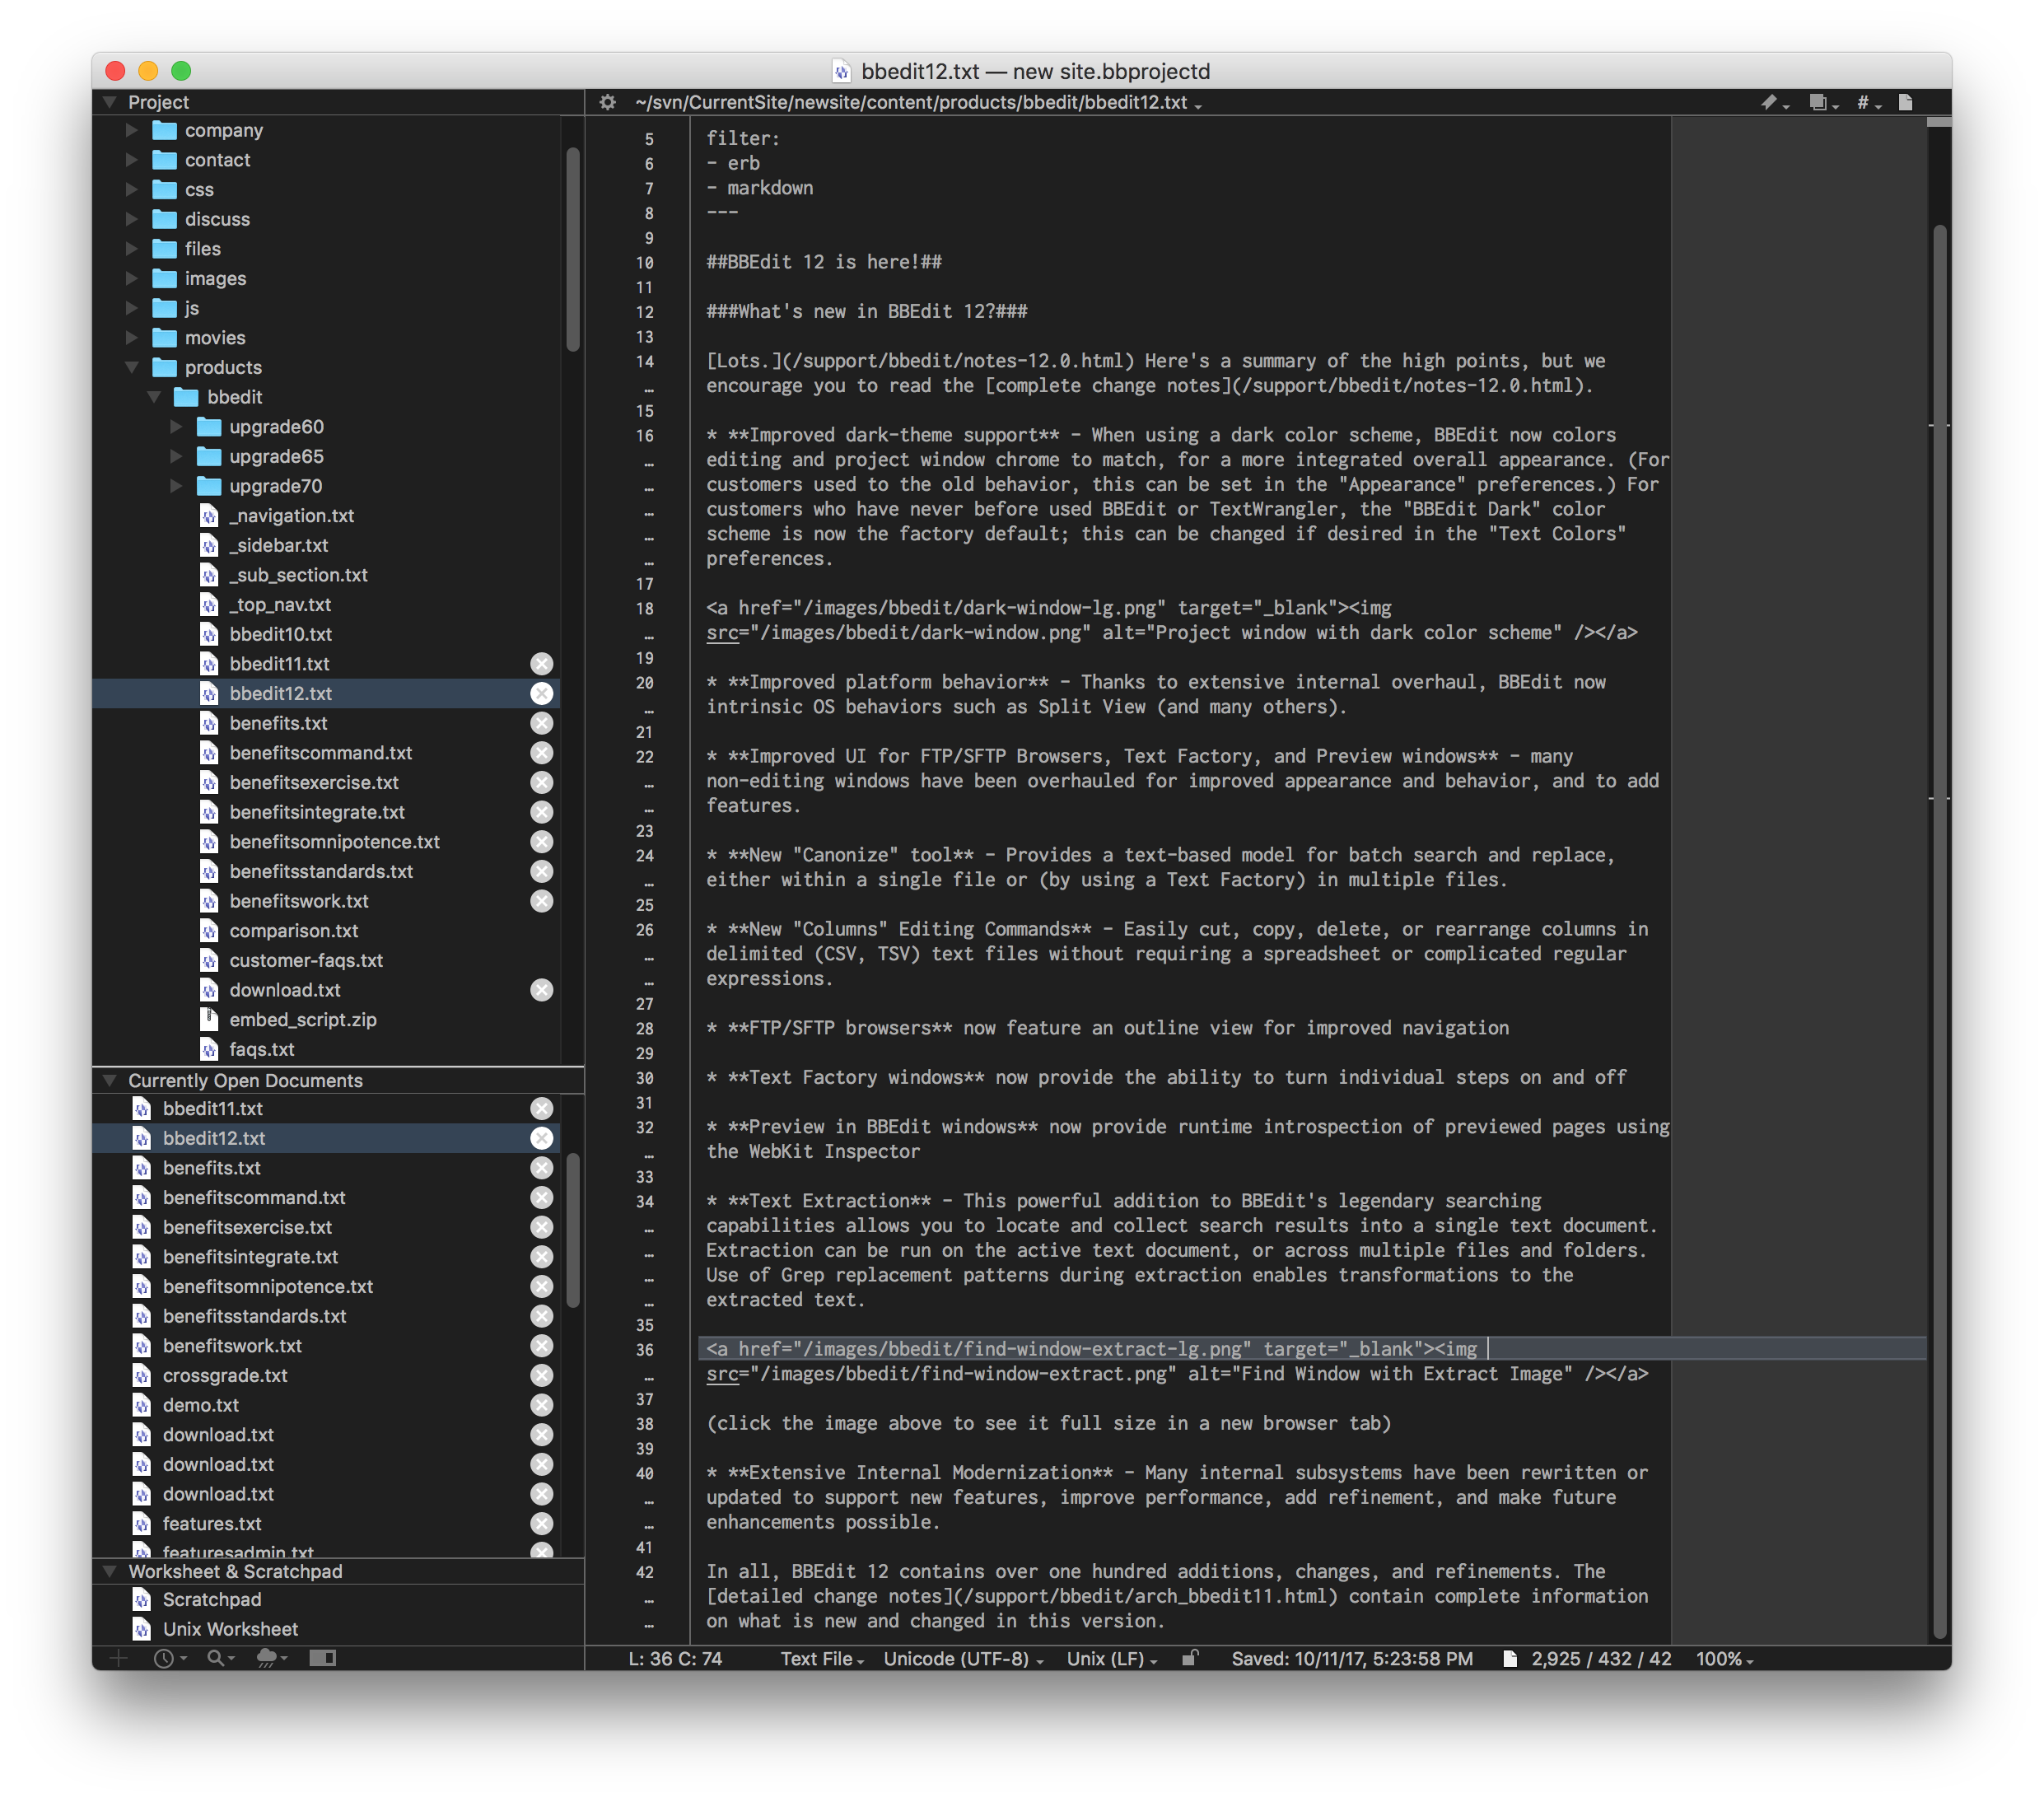Open the Text File language dropdown
The width and height of the screenshot is (2044, 1802).
coord(822,1659)
